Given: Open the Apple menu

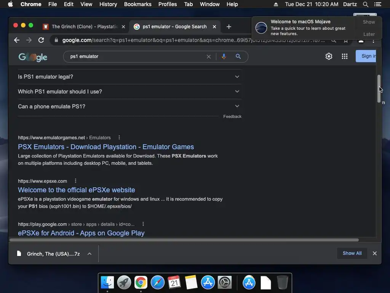Looking at the screenshot, I should click(x=10, y=4).
